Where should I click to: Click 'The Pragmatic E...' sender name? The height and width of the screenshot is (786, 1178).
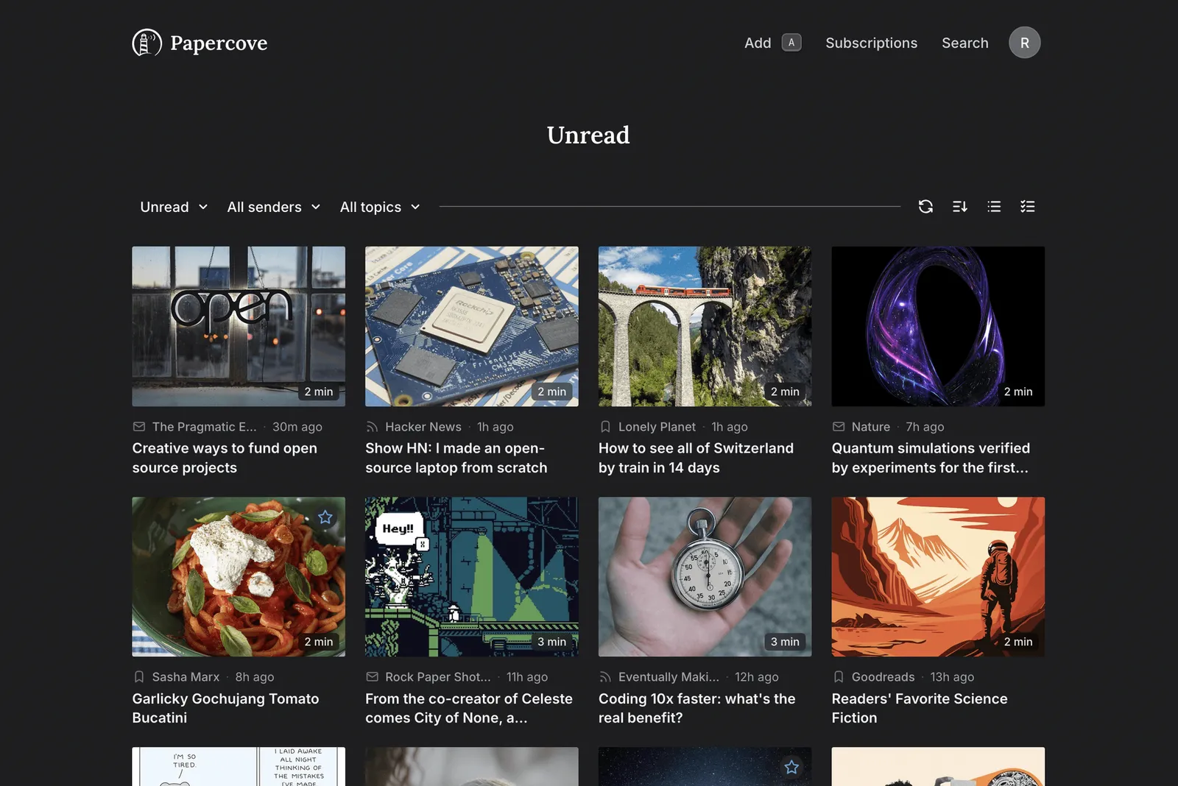click(x=205, y=427)
